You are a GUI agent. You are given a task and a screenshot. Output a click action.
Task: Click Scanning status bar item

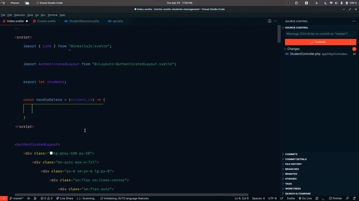86,199
